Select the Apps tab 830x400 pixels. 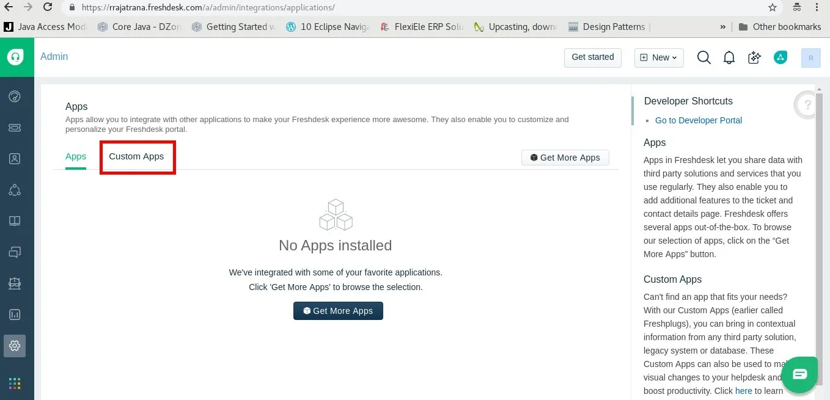tap(76, 156)
